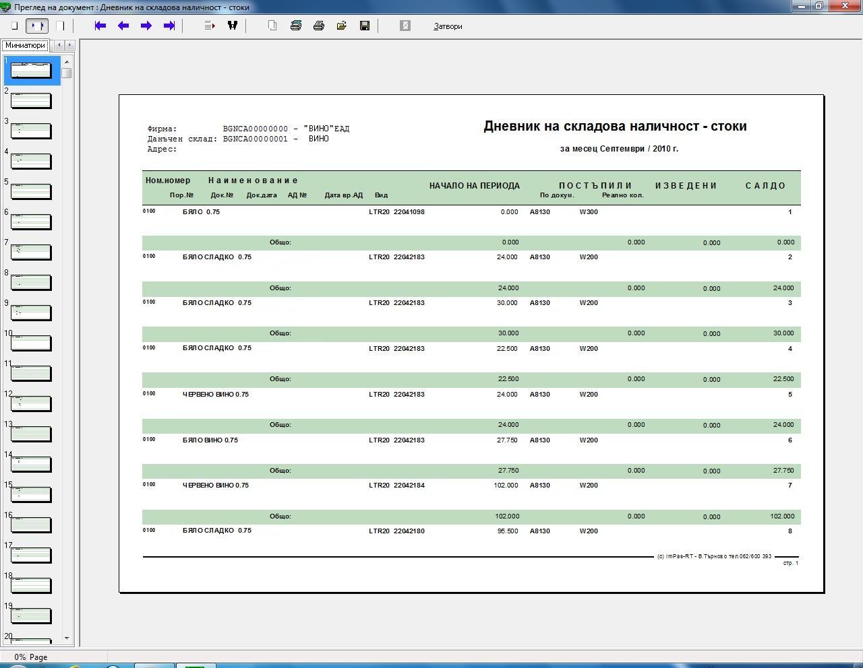This screenshot has height=668, width=863.
Task: Go to the next page arrow
Action: 146,26
